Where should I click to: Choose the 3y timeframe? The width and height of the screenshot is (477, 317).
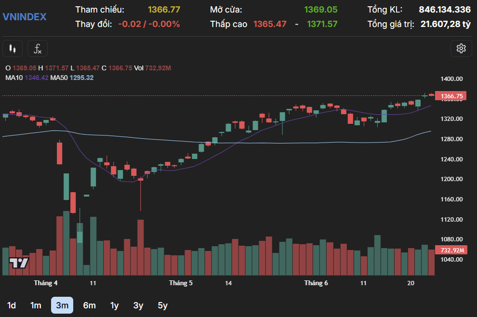pyautogui.click(x=138, y=305)
